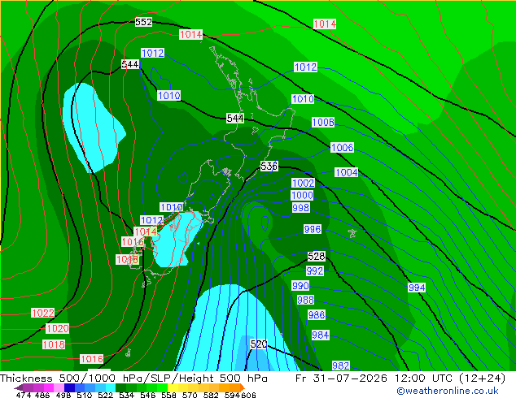The height and width of the screenshot is (398, 516).
Task: Click the legend value 606
Action: point(248,395)
